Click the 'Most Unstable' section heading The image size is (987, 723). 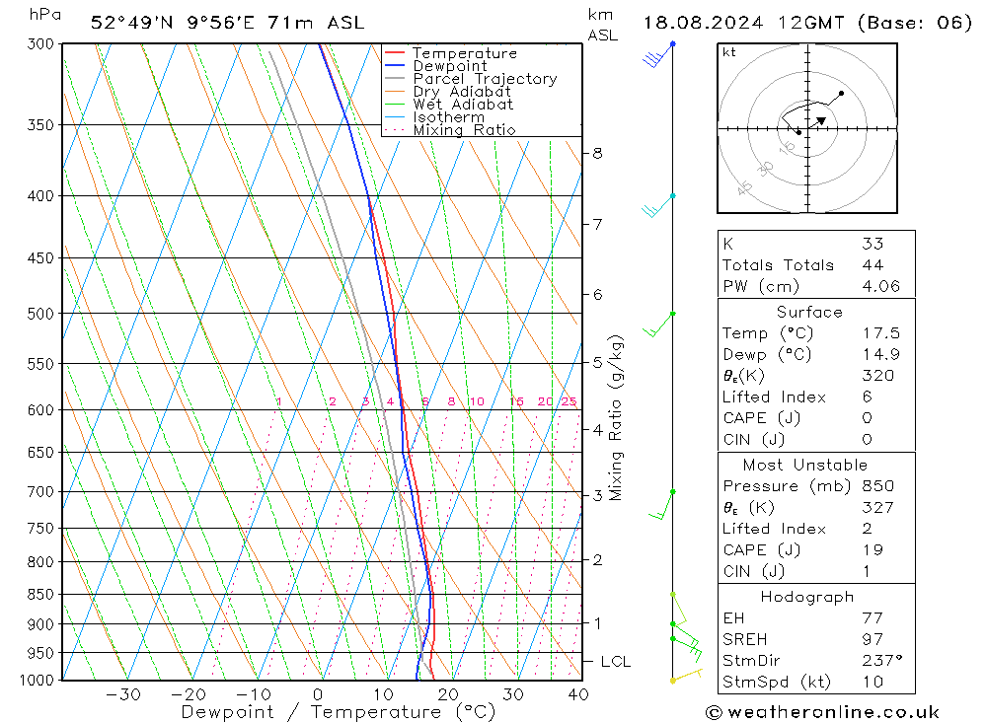[x=805, y=465]
